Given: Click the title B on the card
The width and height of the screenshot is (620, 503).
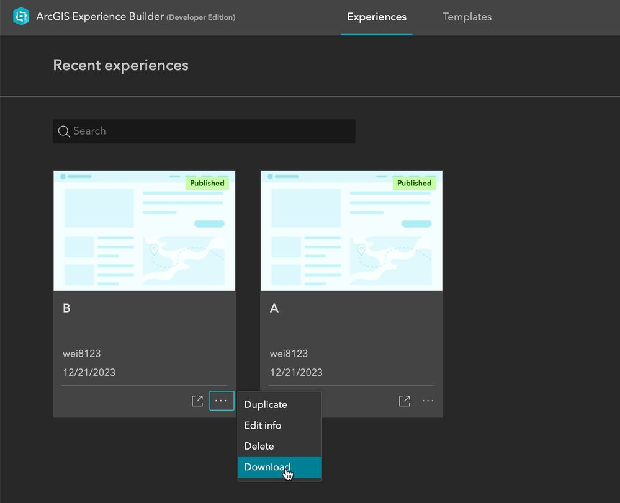Looking at the screenshot, I should click(x=66, y=308).
